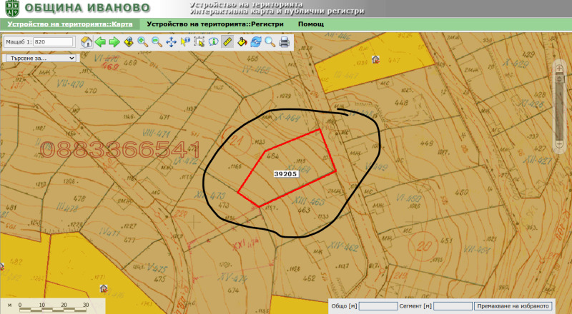
Task: Activate the pan map arrows tool
Action: pyautogui.click(x=171, y=42)
